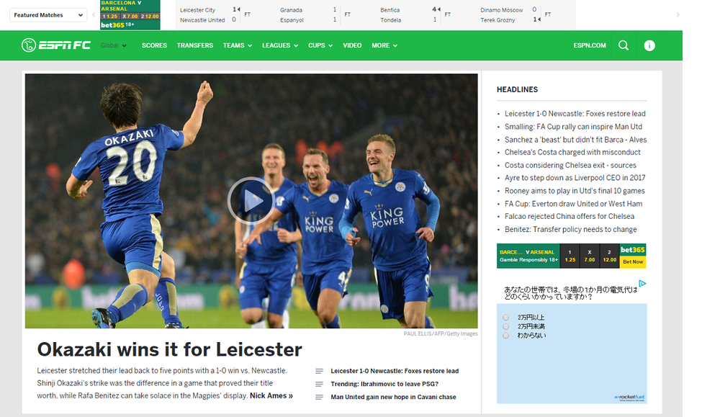720x417 pixels.
Task: Open the Scores page
Action: tap(154, 45)
